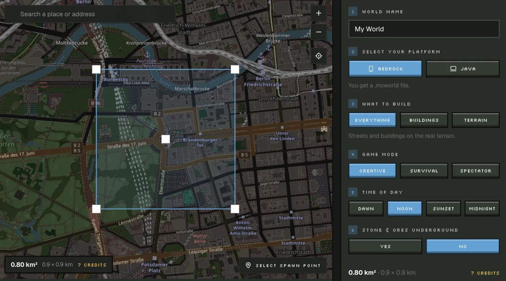The width and height of the screenshot is (506, 281).
Task: Center map using the locate-me crosshair icon
Action: (x=318, y=56)
